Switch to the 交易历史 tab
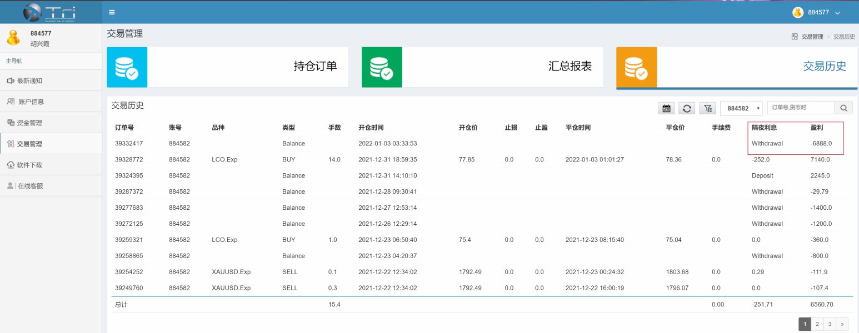The image size is (859, 333). coord(737,67)
